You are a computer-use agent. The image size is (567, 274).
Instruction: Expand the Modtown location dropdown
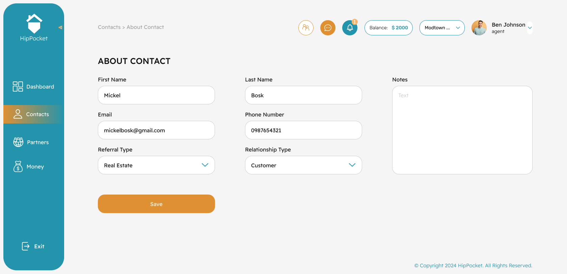click(442, 28)
